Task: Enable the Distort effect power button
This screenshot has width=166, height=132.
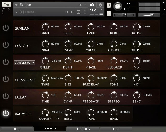Action: coord(6,45)
